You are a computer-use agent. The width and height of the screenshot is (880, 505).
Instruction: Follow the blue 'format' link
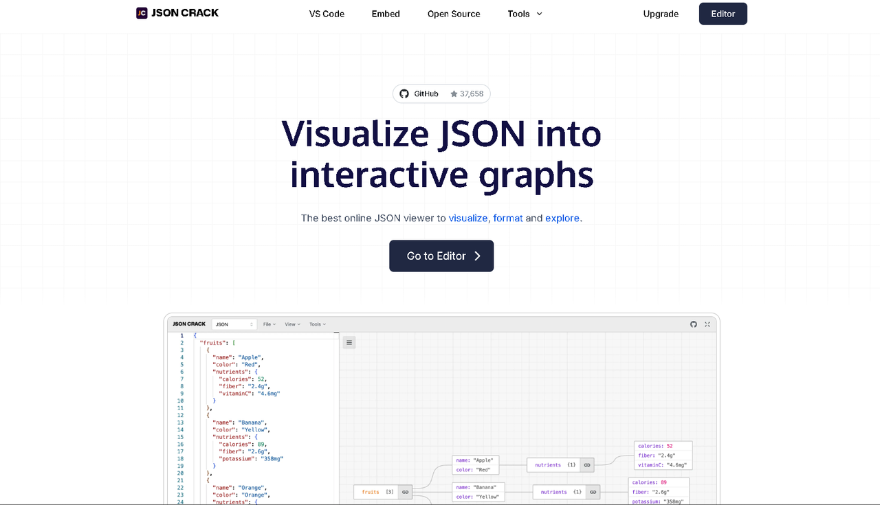pos(508,218)
